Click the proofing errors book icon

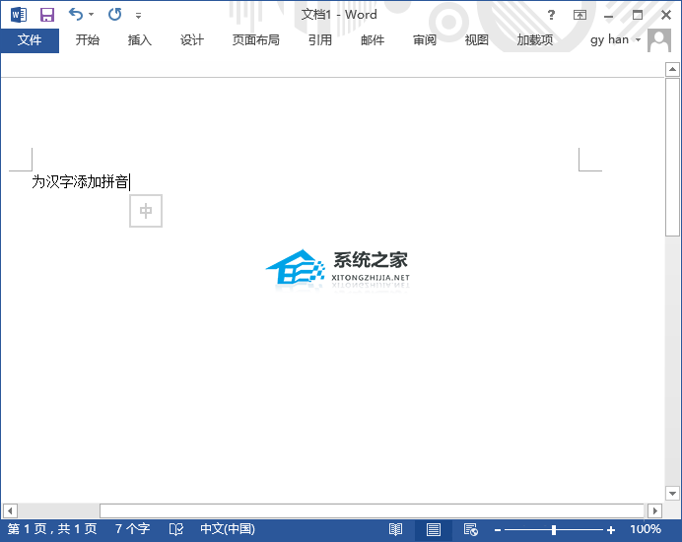176,529
